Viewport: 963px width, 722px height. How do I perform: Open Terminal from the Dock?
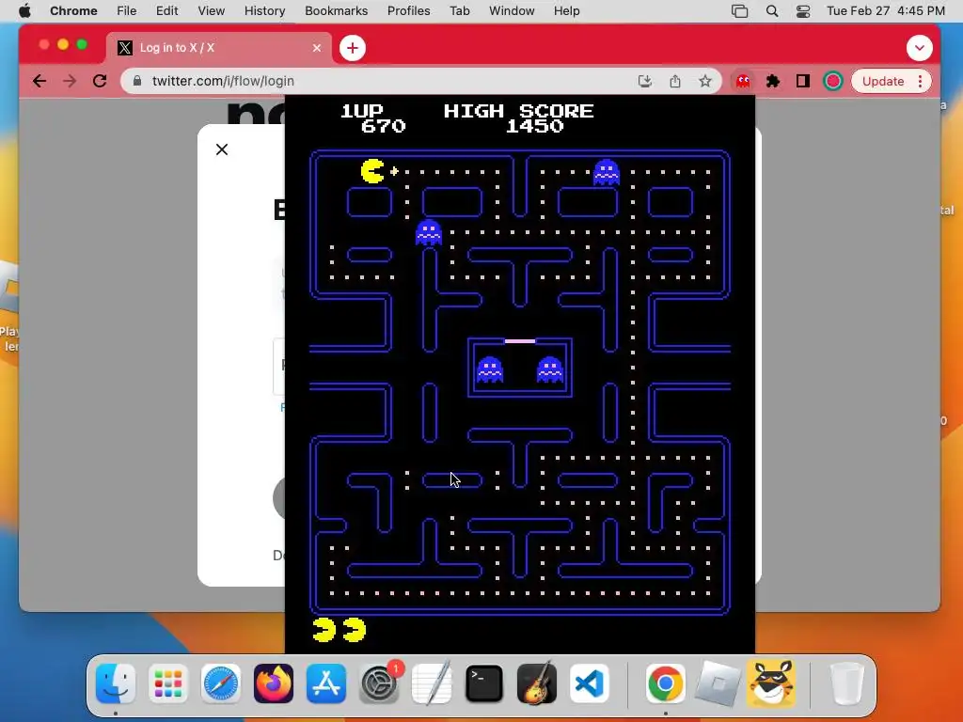(484, 683)
